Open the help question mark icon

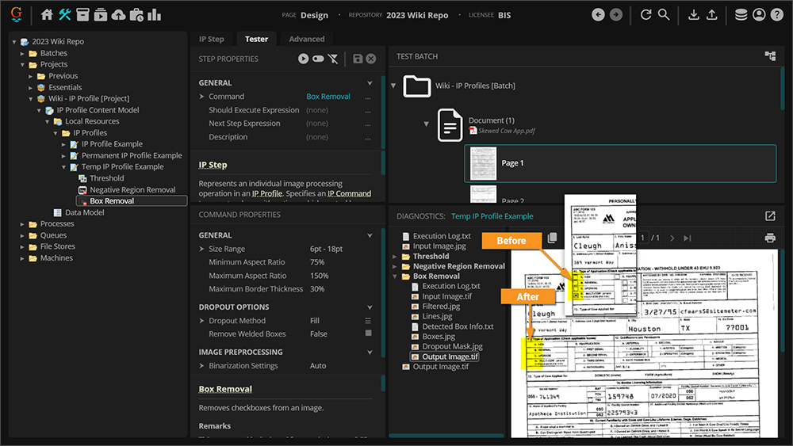[x=777, y=14]
